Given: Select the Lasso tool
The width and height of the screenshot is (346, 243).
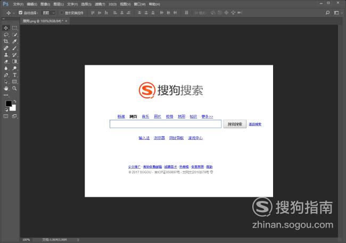Looking at the screenshot, I should [6, 35].
